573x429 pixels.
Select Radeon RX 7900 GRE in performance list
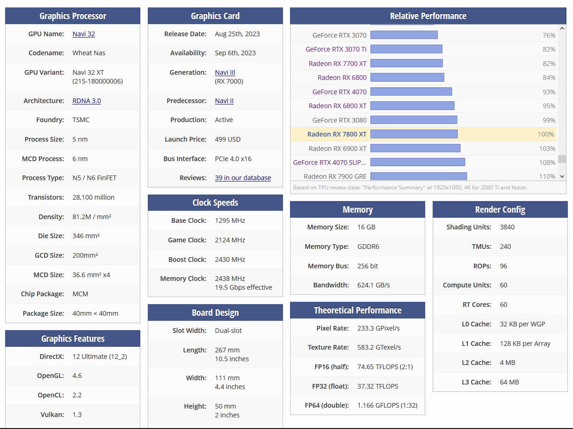tap(335, 176)
